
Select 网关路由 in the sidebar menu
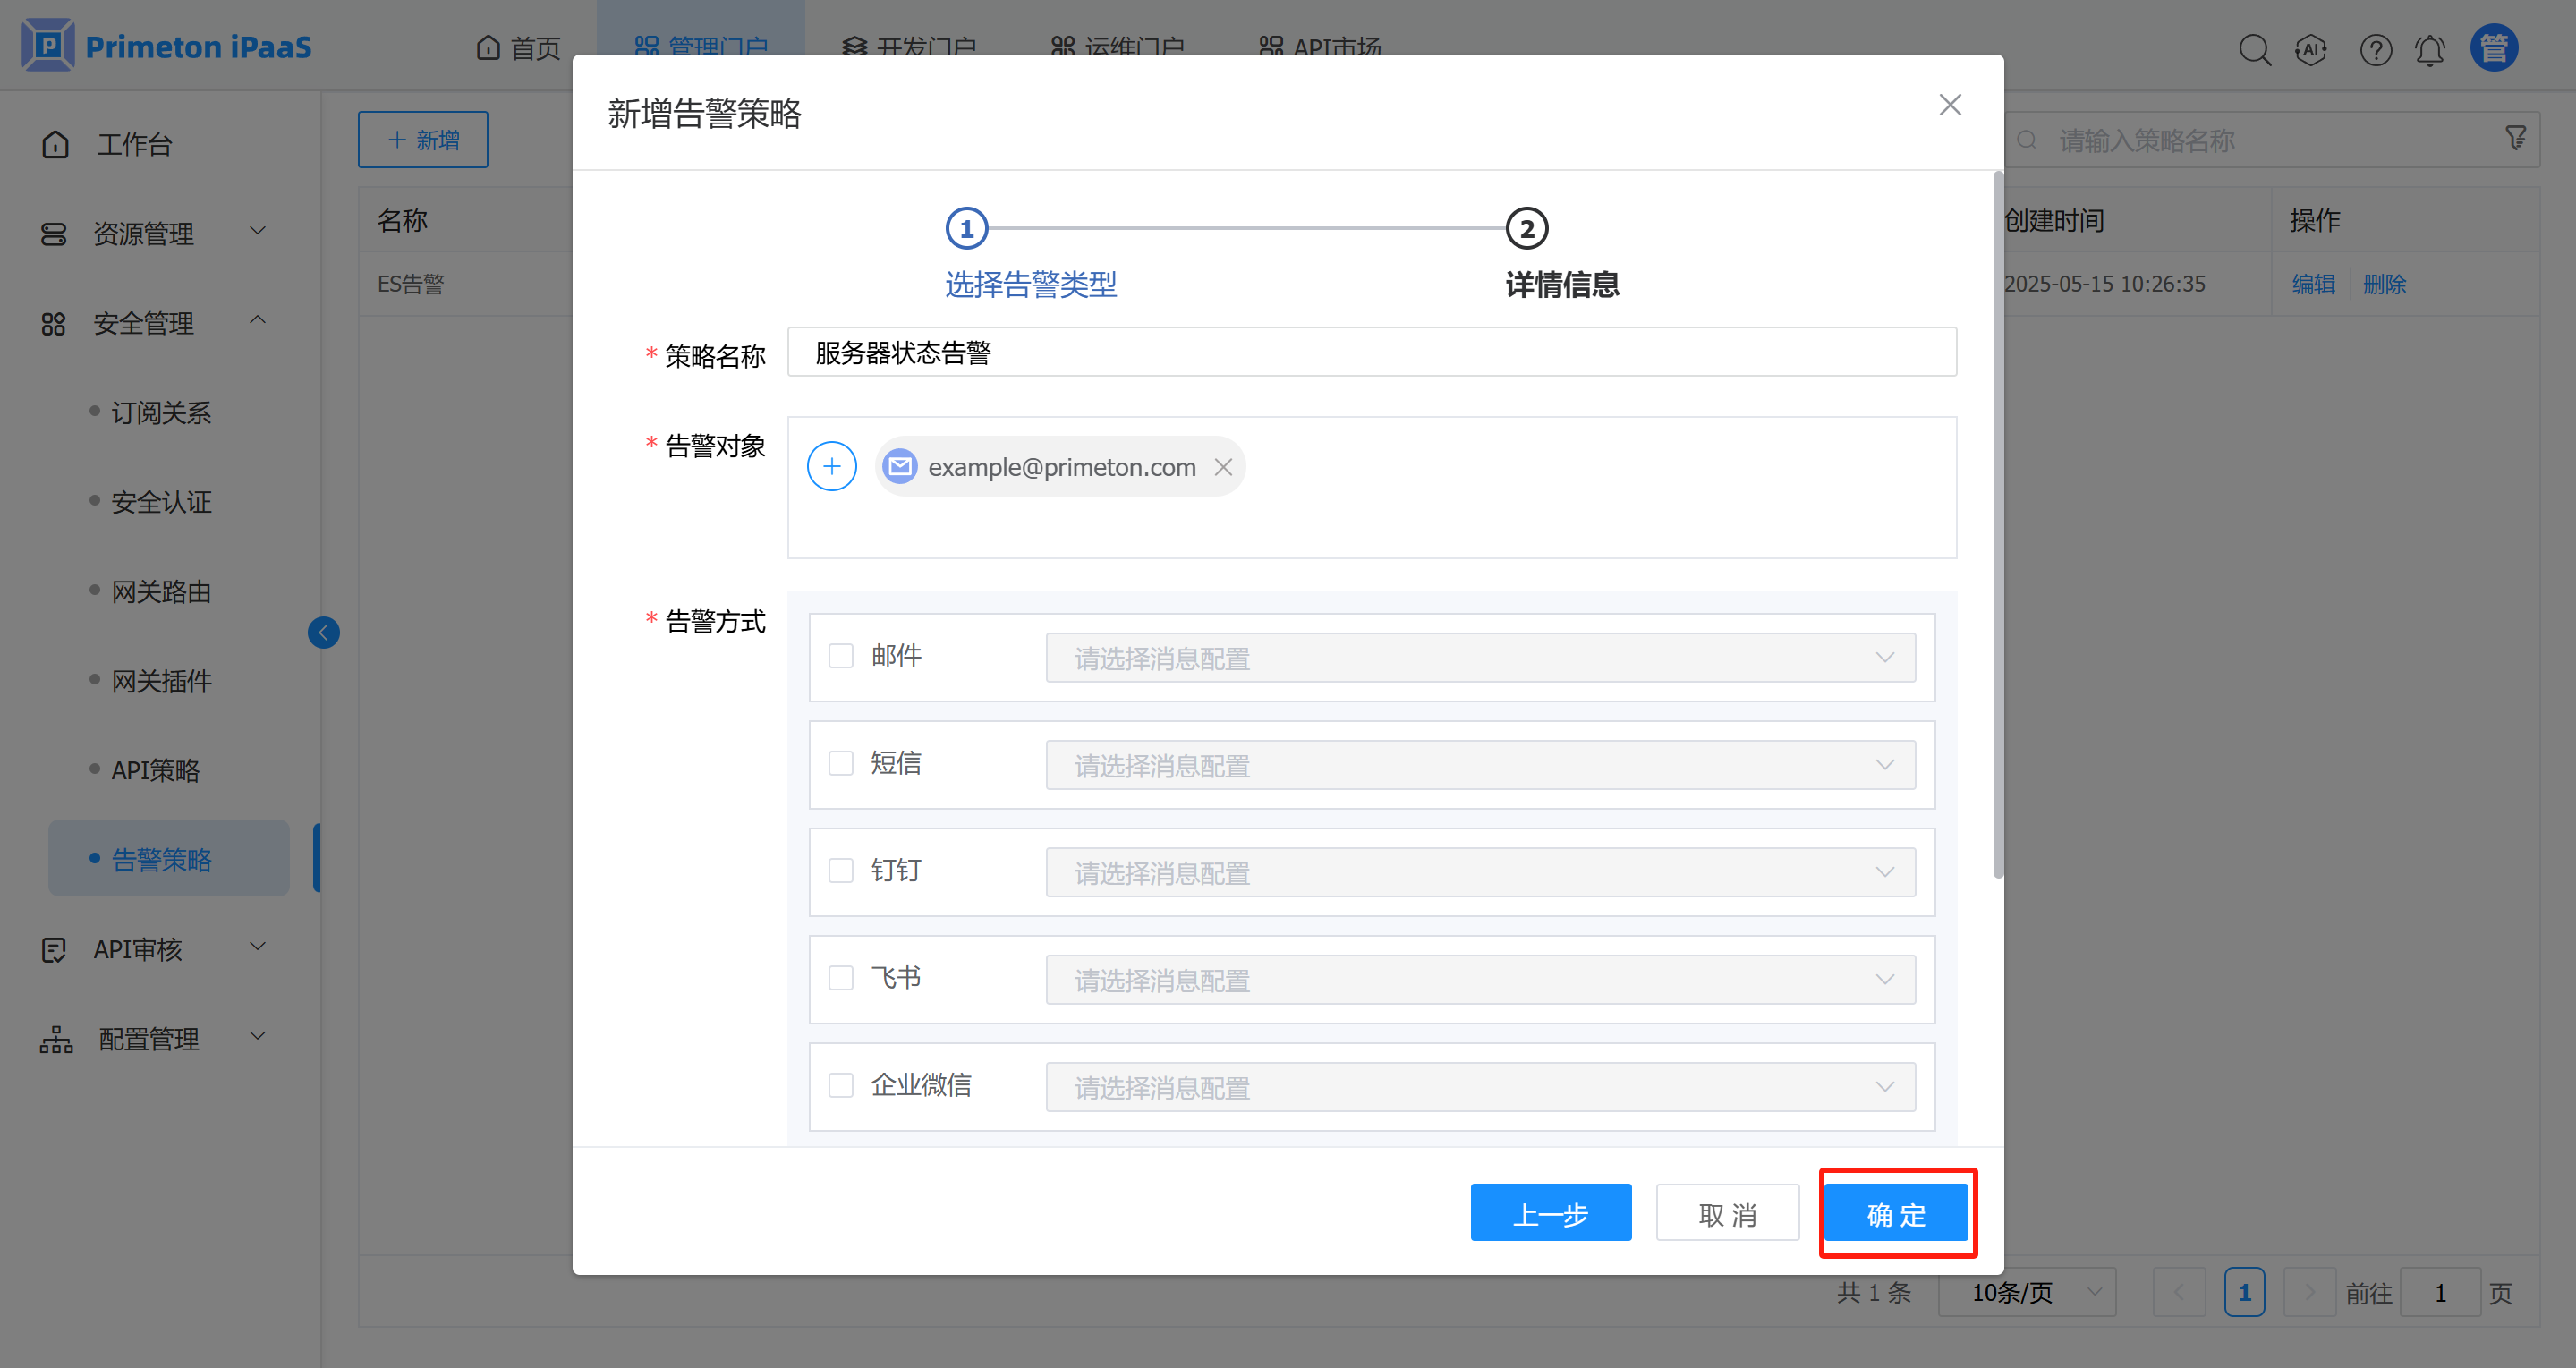(x=161, y=592)
